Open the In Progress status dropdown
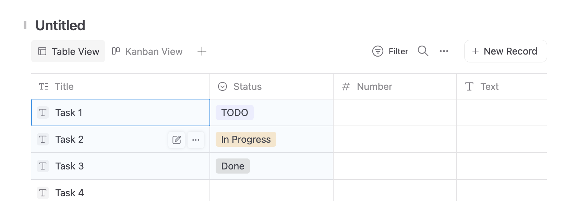 point(246,139)
